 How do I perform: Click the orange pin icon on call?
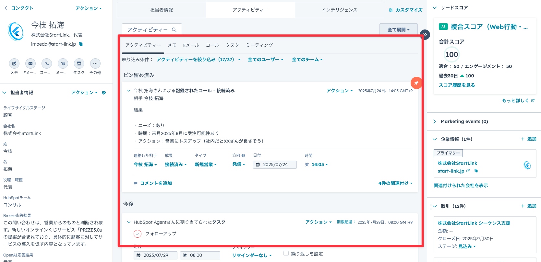click(416, 83)
